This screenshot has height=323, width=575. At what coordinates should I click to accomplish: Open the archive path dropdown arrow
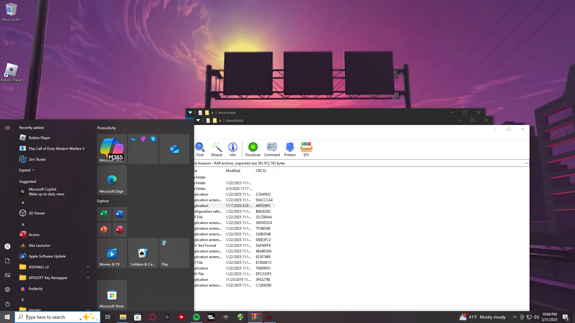526,163
